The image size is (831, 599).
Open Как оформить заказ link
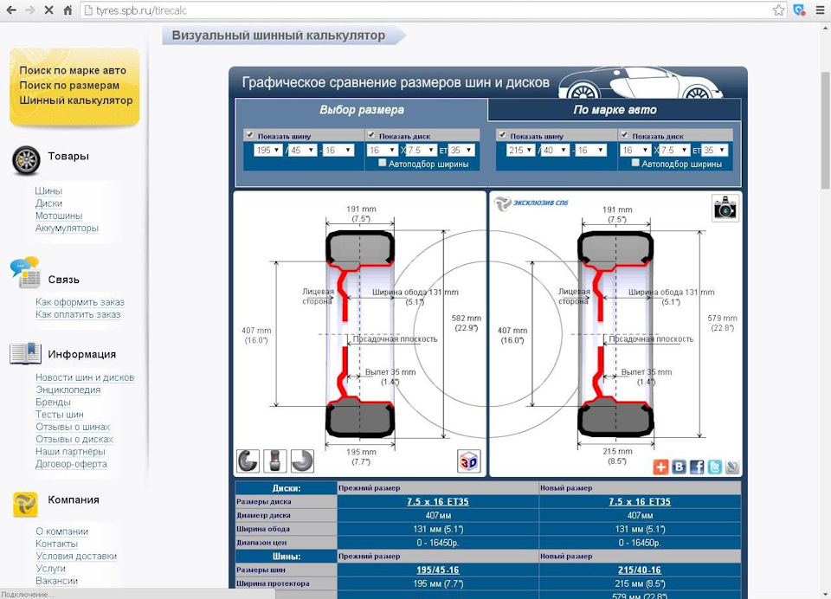(80, 302)
